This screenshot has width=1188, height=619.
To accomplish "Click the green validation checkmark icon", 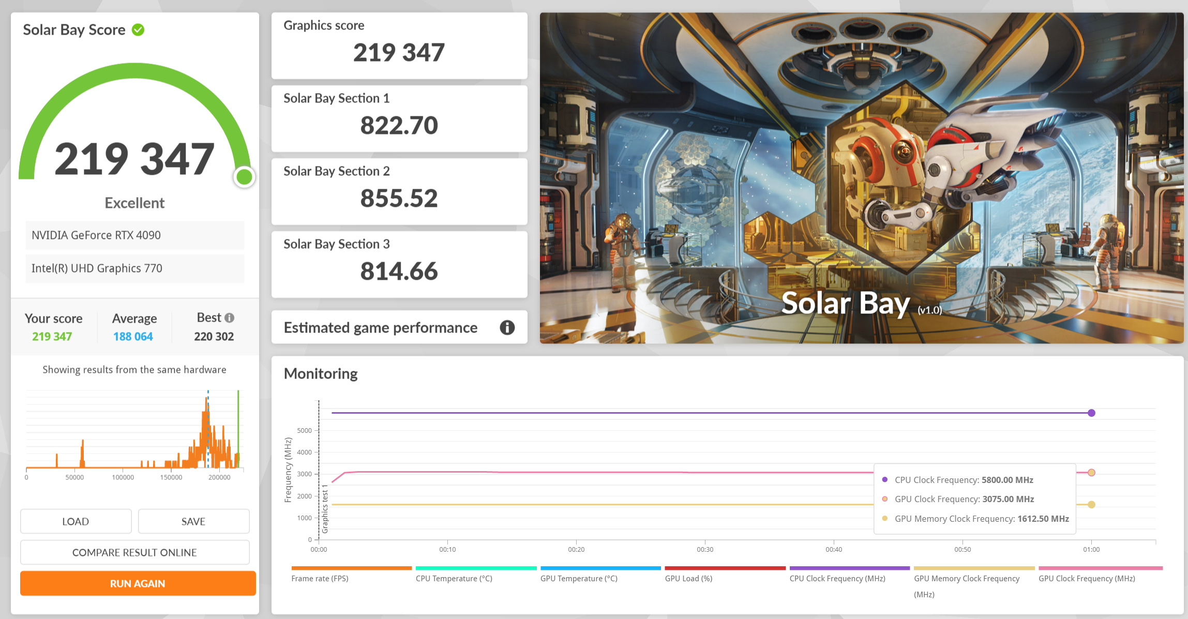I will pos(138,30).
